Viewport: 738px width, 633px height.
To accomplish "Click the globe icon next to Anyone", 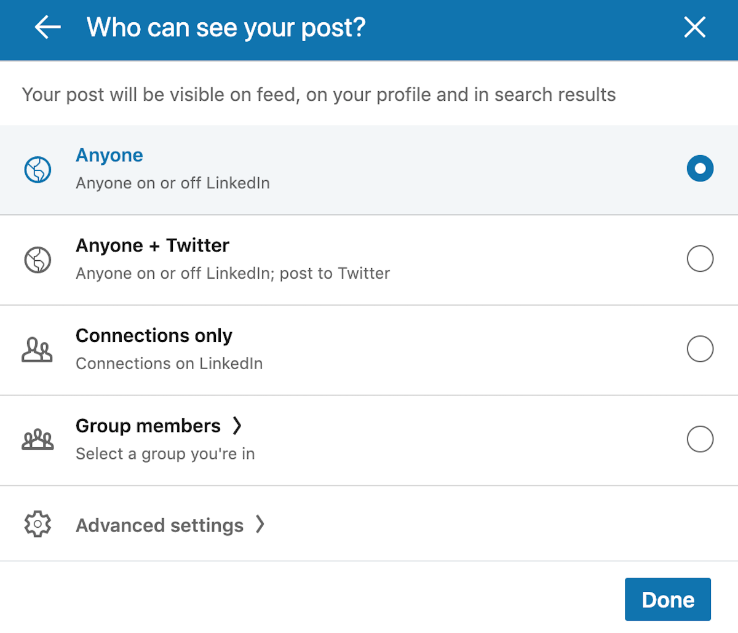I will (38, 169).
